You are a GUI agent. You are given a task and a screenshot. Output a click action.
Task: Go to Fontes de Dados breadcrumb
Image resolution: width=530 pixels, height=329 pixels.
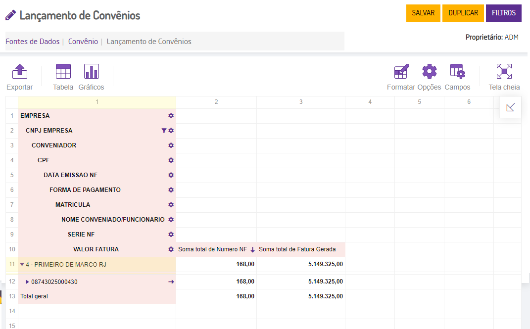pos(32,42)
